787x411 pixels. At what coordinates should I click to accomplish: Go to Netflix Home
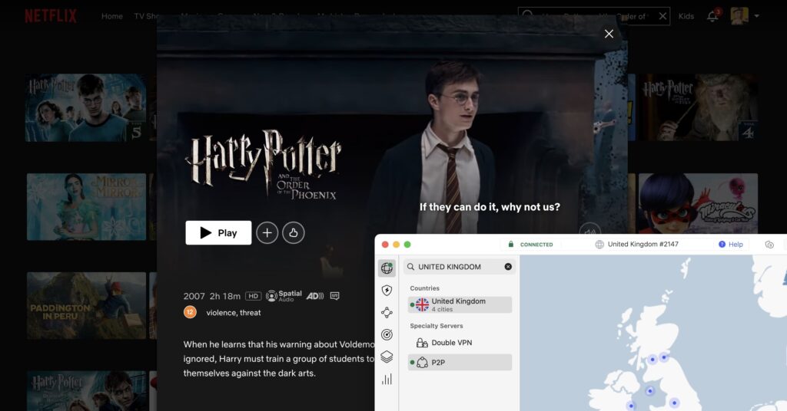coord(112,16)
